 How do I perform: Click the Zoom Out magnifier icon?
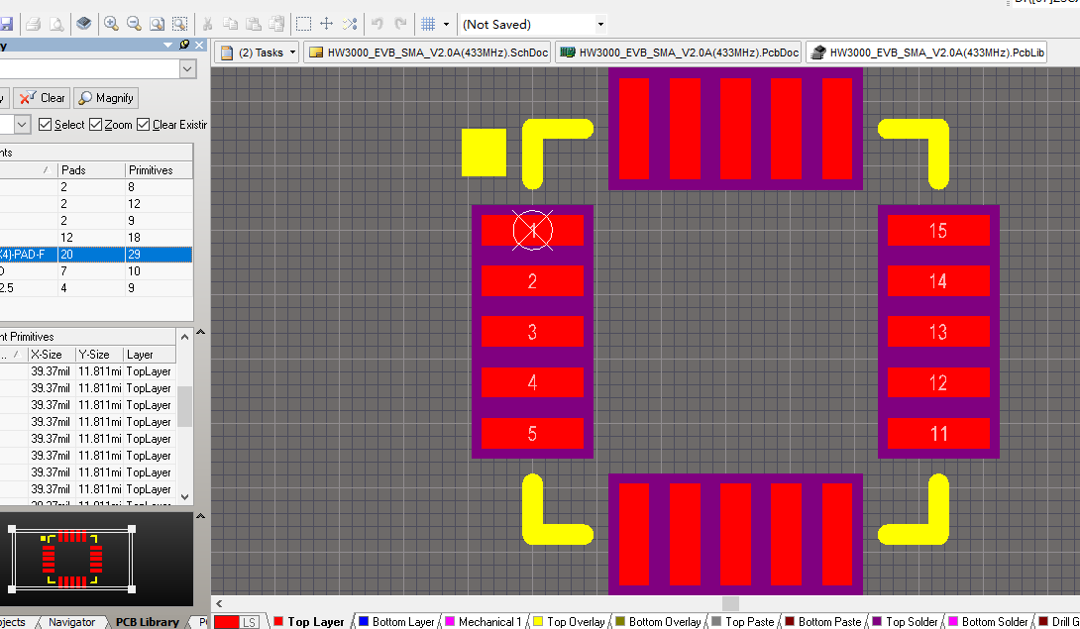(135, 24)
